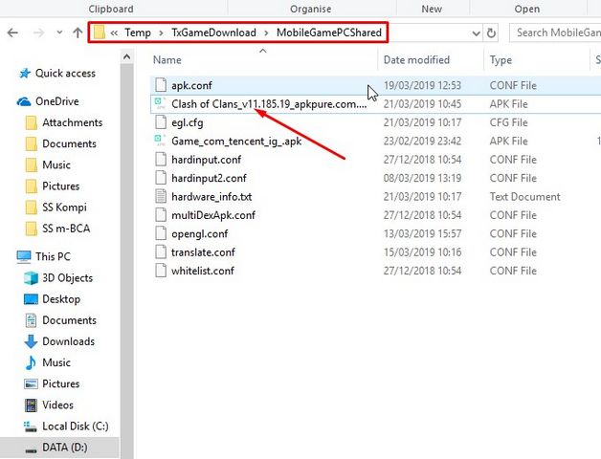Open Quick access in navigation pane
Screen dimensions: 601x459
pyautogui.click(x=65, y=74)
